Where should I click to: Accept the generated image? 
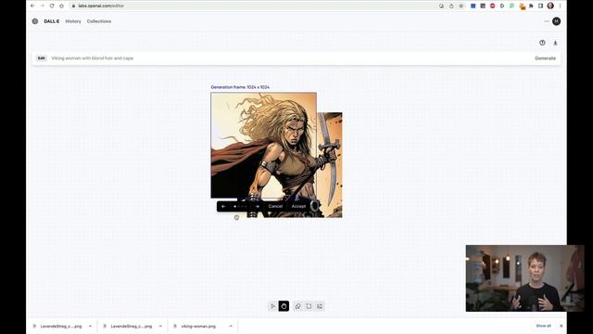tap(298, 206)
